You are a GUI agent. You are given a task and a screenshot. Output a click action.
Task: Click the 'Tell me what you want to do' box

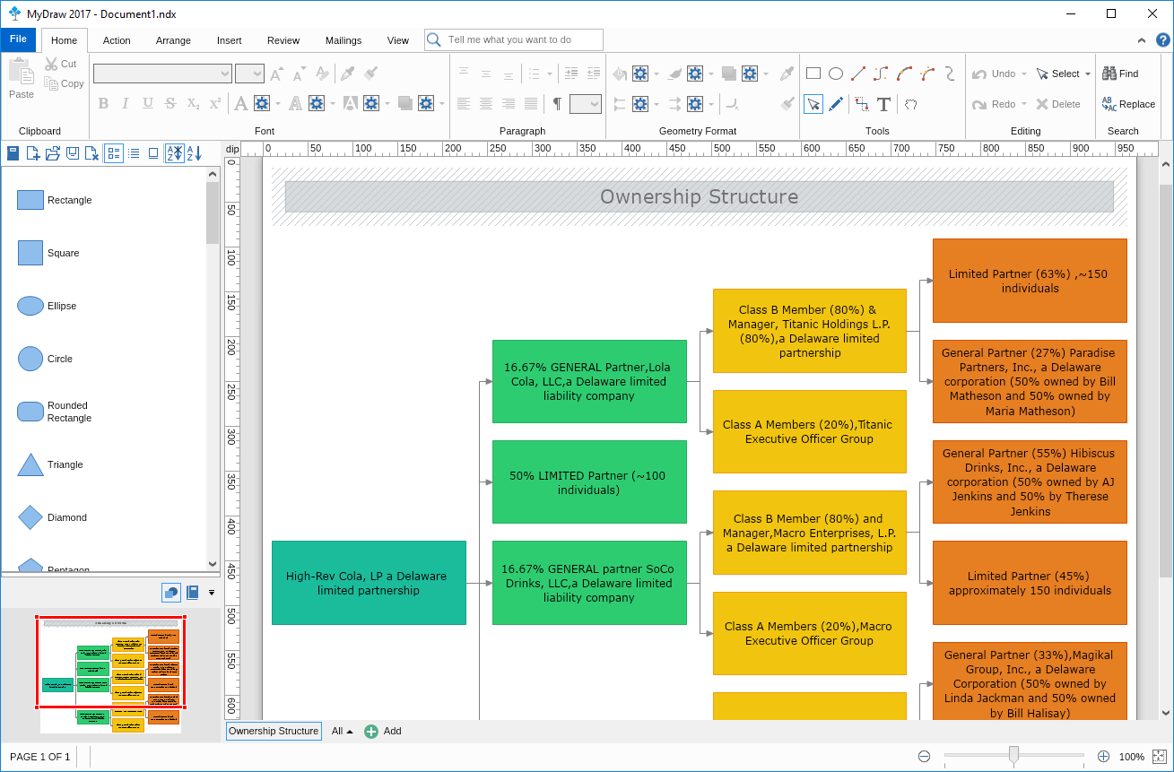[x=515, y=39]
